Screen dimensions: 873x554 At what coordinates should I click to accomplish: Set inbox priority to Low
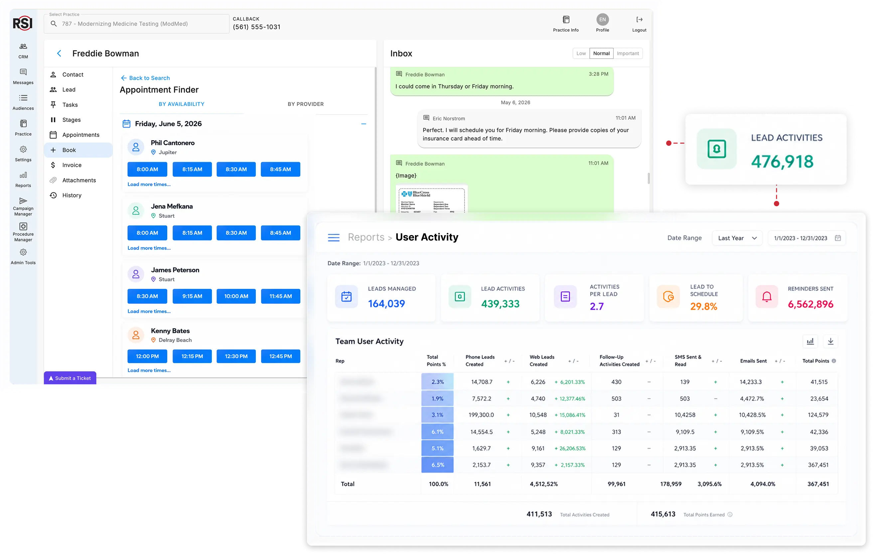point(581,53)
